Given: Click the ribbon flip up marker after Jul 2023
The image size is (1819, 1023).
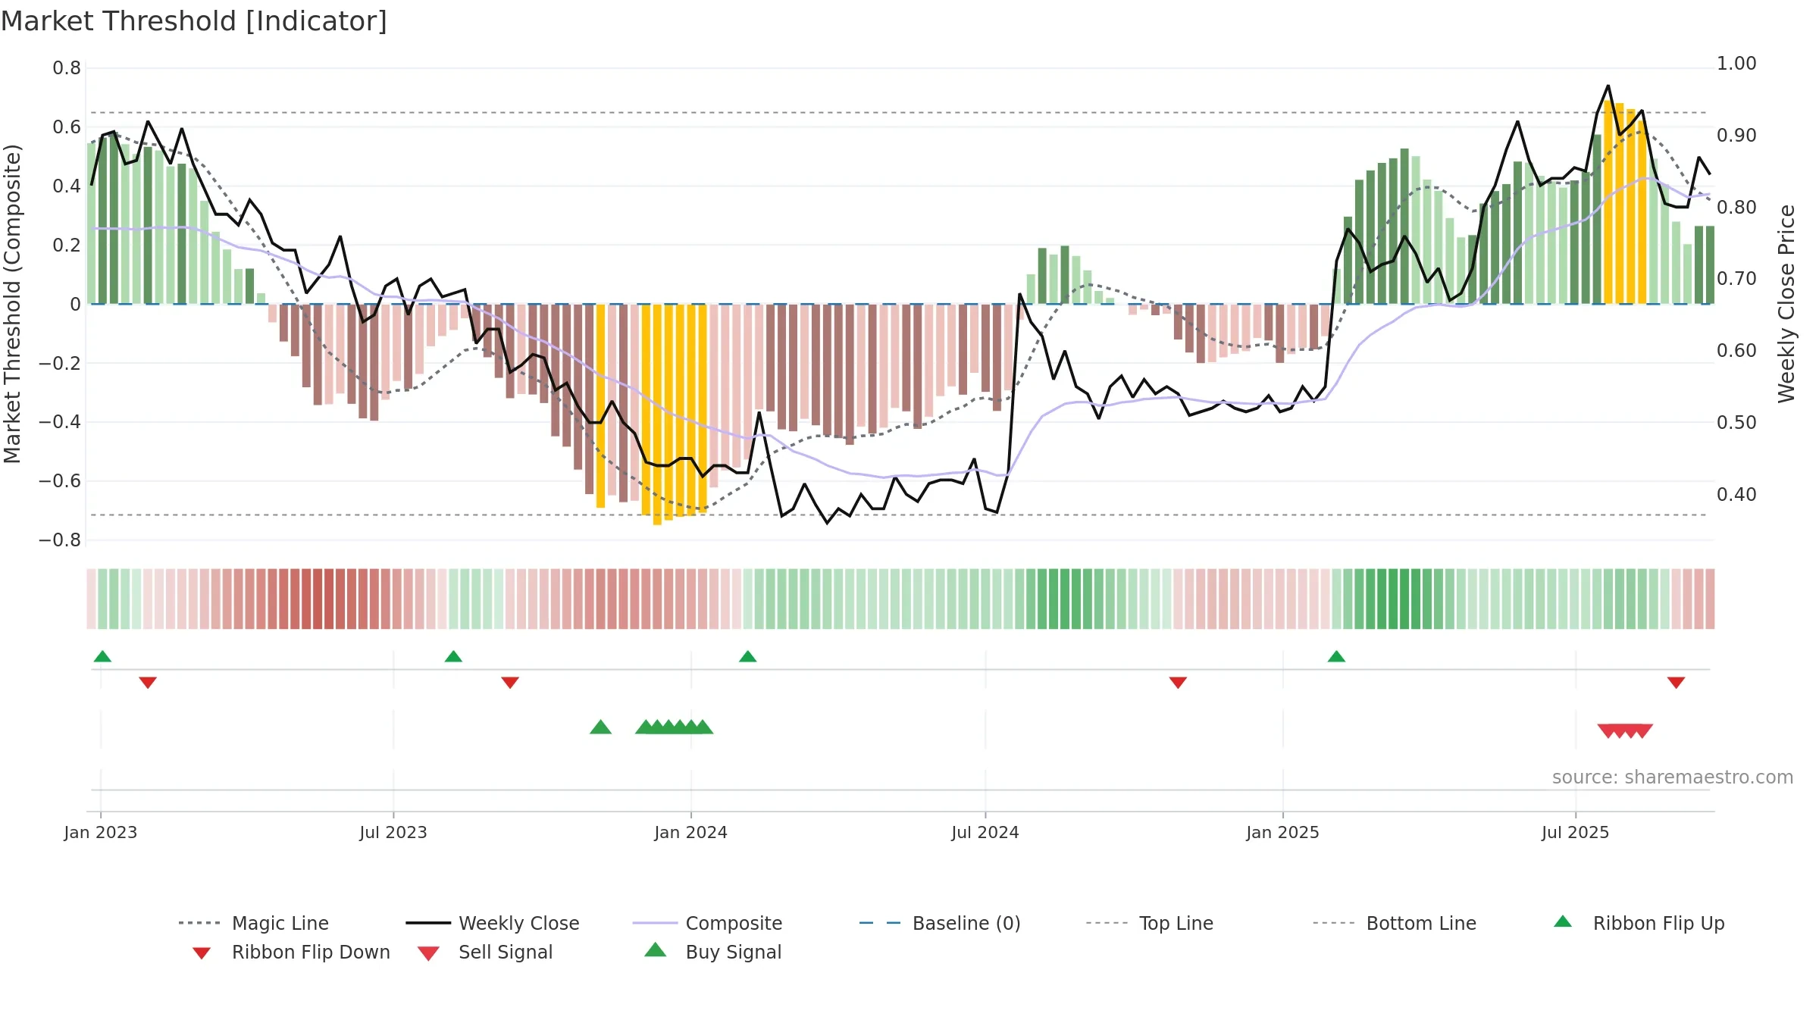Looking at the screenshot, I should pyautogui.click(x=453, y=656).
